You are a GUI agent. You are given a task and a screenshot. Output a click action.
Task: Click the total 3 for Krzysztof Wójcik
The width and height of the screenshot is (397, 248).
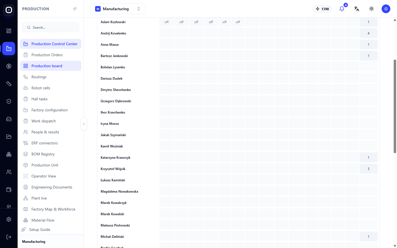click(368, 169)
